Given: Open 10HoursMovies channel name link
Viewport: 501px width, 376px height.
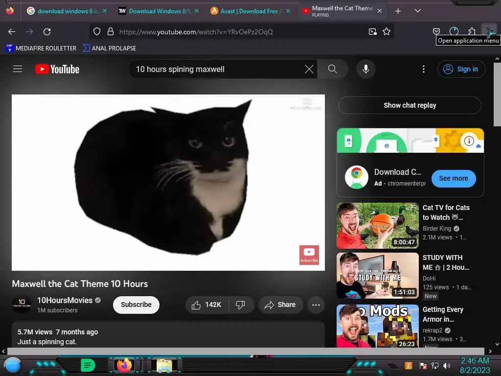Looking at the screenshot, I should point(65,300).
